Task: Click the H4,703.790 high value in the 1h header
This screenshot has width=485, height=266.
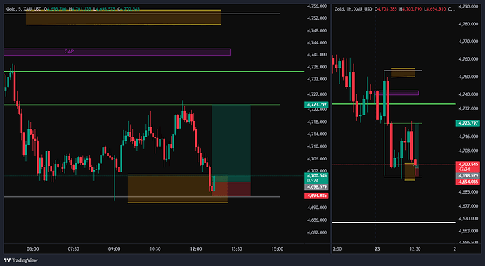Action: pyautogui.click(x=410, y=9)
